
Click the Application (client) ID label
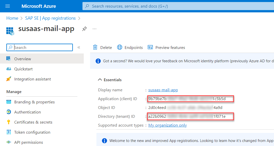pos(117,99)
